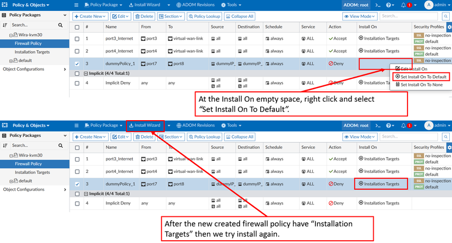Uncheck dummyPolicy_1 checkbox in lower table
Screen dimensions: 452x243
pos(77,184)
